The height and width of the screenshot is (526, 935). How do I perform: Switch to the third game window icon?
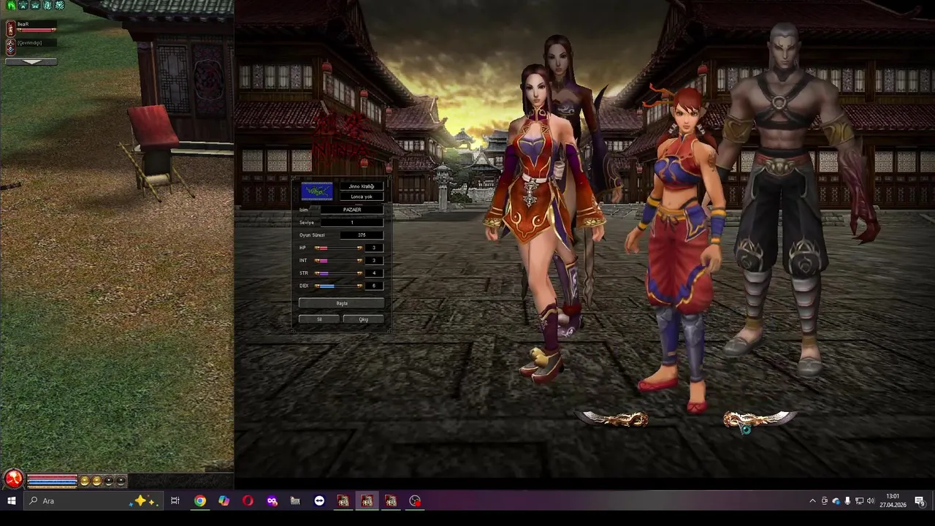pyautogui.click(x=391, y=501)
